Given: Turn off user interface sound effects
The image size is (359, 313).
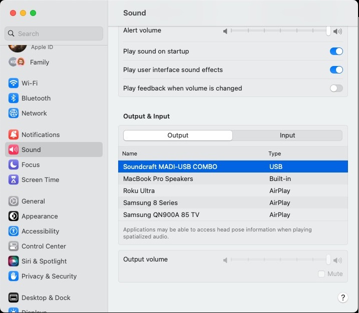Looking at the screenshot, I should (336, 70).
